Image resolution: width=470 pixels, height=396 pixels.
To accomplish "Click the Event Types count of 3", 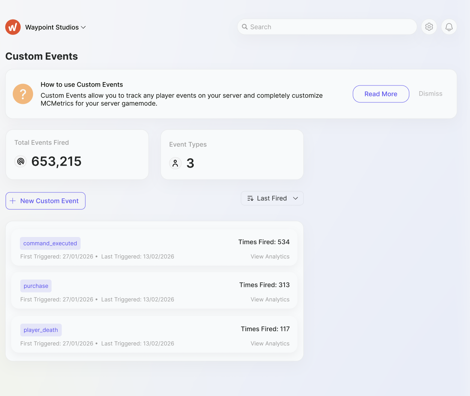I will click(x=190, y=163).
